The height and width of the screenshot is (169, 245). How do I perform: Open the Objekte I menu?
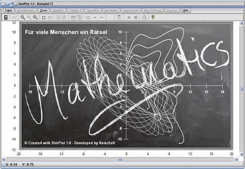58,10
